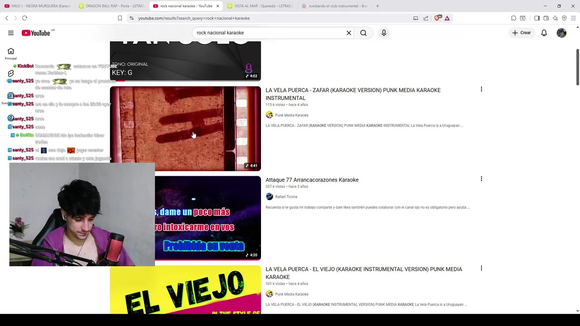This screenshot has height=326, width=580.
Task: Open the Zafar video thumbnail
Action: coord(185,129)
